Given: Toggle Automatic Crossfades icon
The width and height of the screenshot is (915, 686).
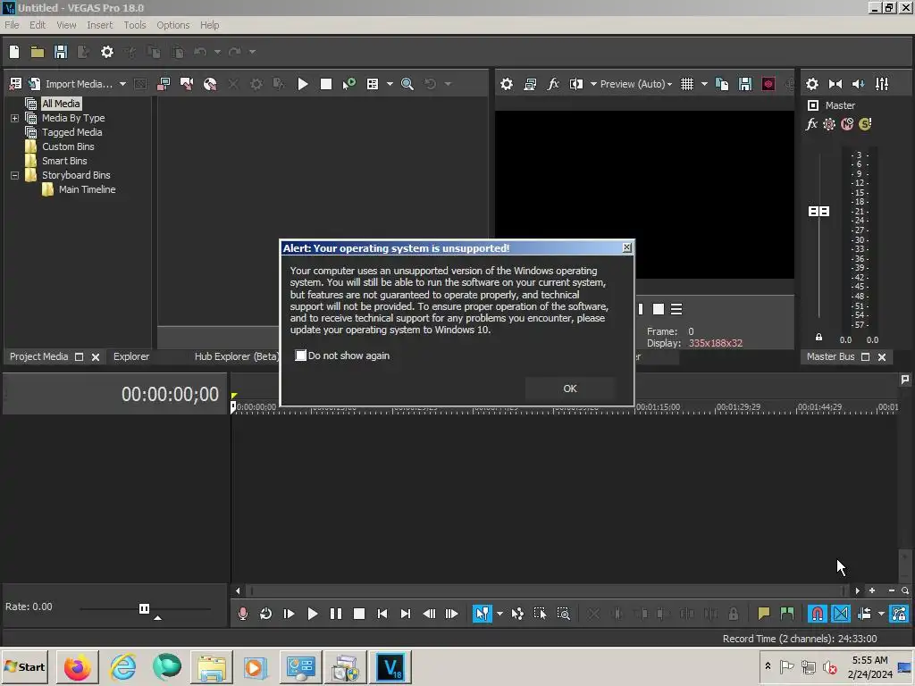Looking at the screenshot, I should pos(840,614).
